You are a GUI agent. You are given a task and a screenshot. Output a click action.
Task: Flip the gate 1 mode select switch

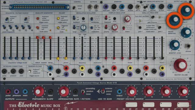tap(140, 28)
